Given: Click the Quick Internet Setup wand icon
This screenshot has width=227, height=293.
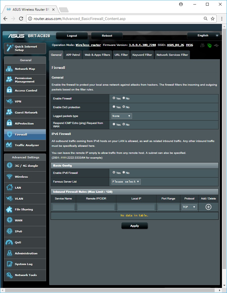Looking at the screenshot, I should 10,48.
